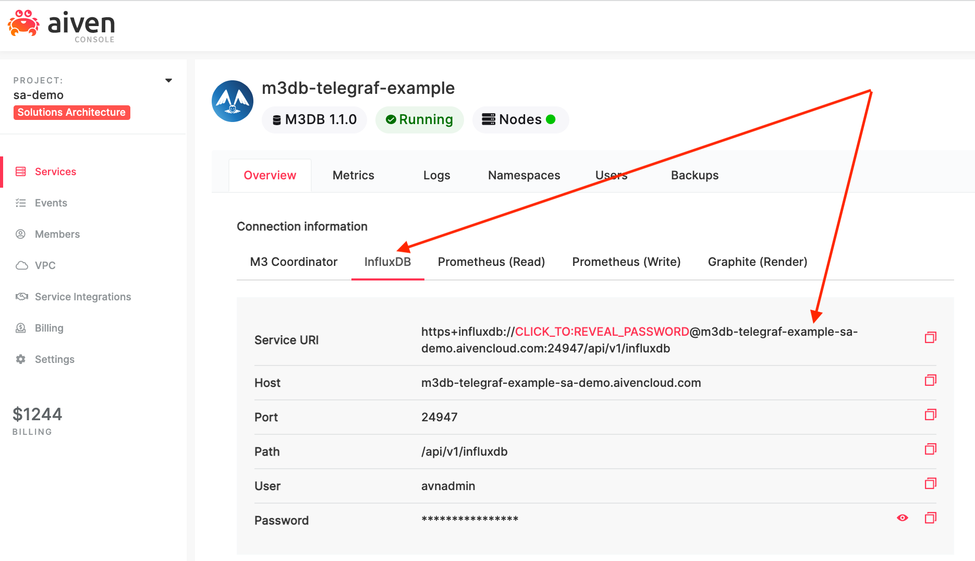Click the Aiven crab logo

pyautogui.click(x=23, y=23)
